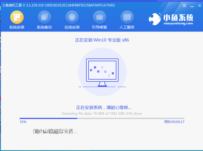Screen dimensions: 203x151
Task: Click the 35% progress label
Action: tap(23, 122)
